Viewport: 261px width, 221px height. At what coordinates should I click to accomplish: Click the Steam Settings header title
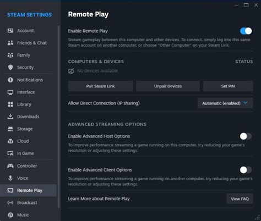tap(29, 15)
